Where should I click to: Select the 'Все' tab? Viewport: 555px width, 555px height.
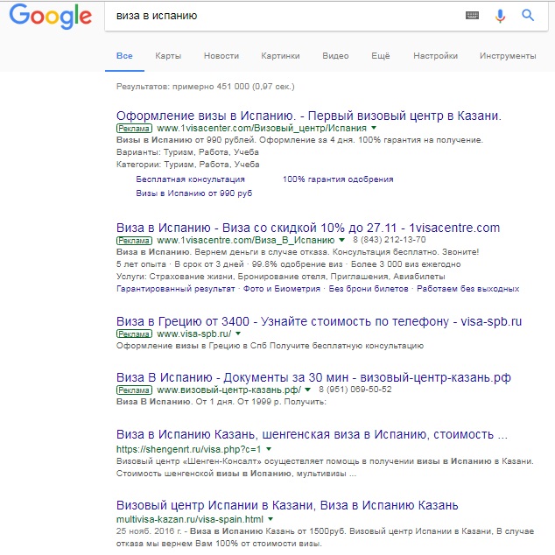(124, 56)
